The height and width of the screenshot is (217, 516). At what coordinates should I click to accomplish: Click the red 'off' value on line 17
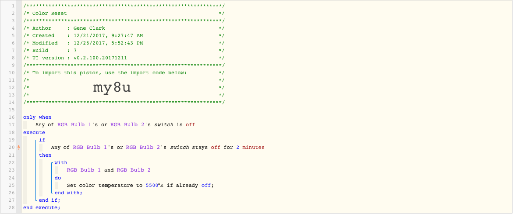click(x=190, y=124)
